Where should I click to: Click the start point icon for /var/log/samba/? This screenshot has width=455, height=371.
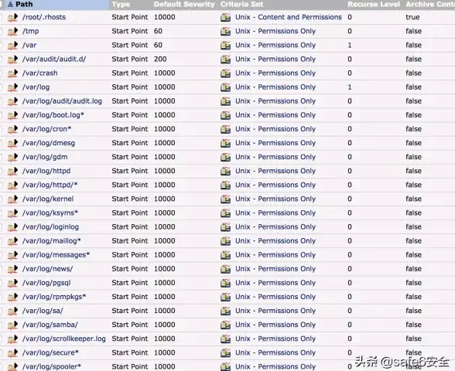(x=12, y=325)
